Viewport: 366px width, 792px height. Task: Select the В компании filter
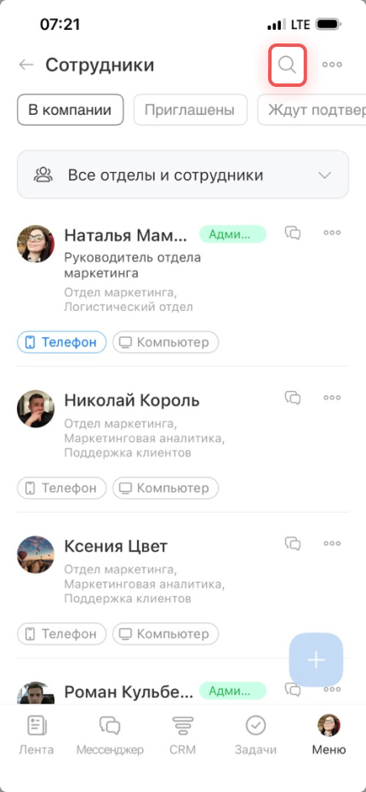pyautogui.click(x=70, y=110)
